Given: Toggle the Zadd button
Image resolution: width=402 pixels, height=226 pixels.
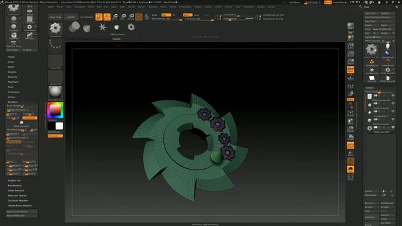Looking at the screenshot, I should click(187, 15).
